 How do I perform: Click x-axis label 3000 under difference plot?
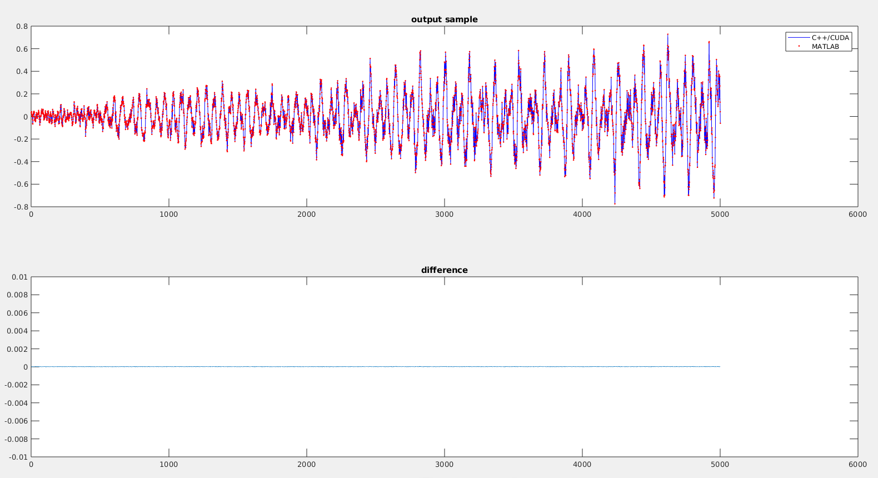(445, 465)
